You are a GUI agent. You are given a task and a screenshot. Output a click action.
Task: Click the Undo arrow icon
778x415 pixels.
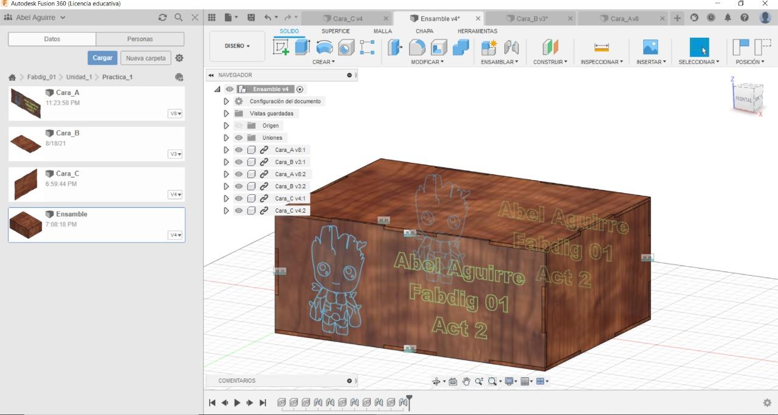[x=267, y=18]
